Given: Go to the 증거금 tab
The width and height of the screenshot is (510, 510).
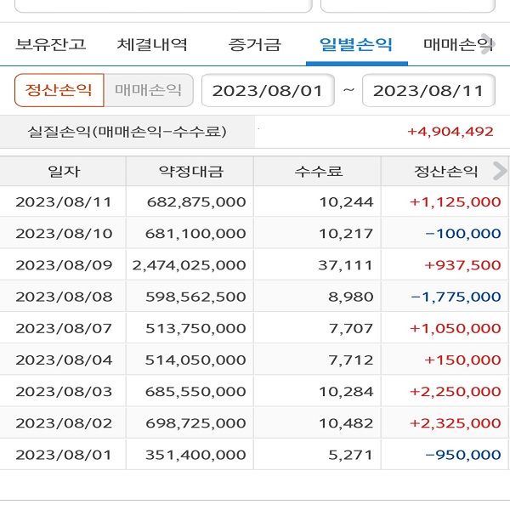Looking at the screenshot, I should (254, 45).
